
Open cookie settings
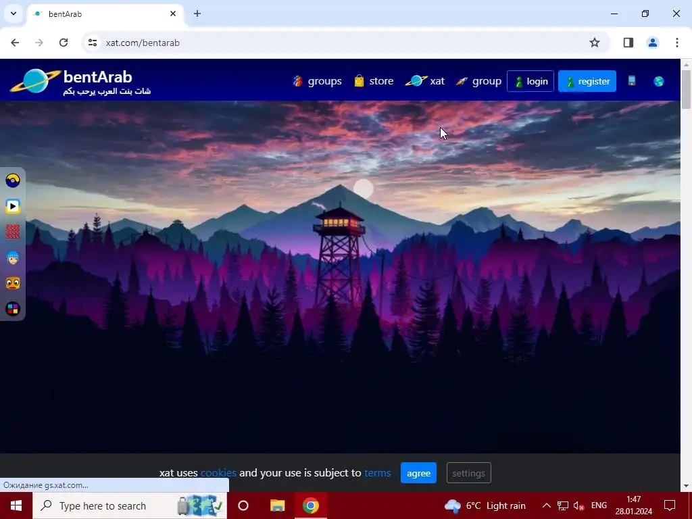469,473
